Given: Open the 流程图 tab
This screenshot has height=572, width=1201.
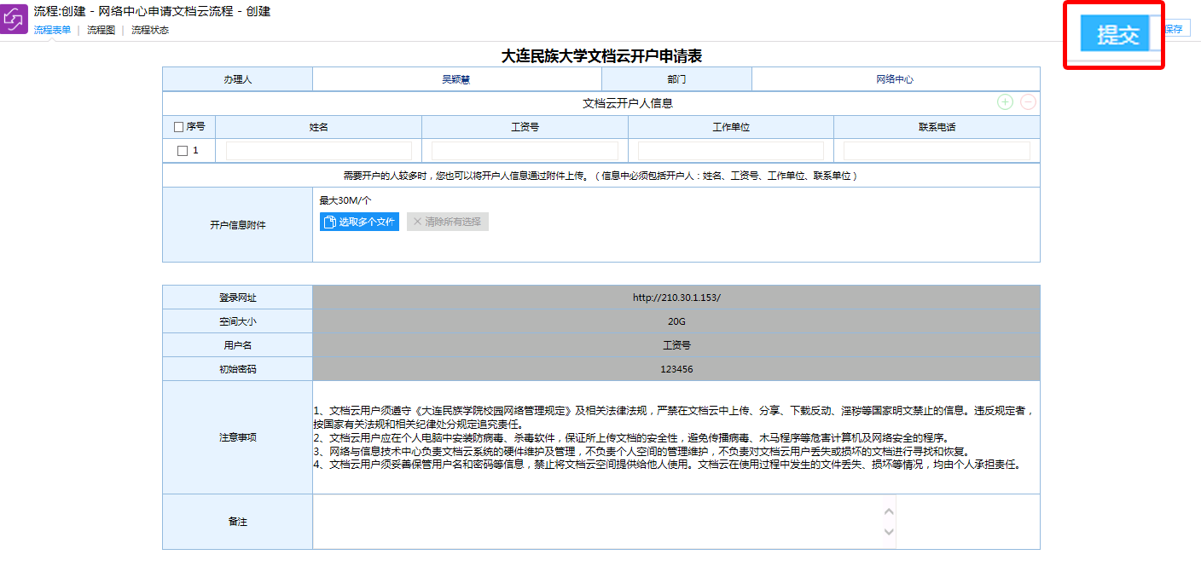Looking at the screenshot, I should [x=101, y=30].
